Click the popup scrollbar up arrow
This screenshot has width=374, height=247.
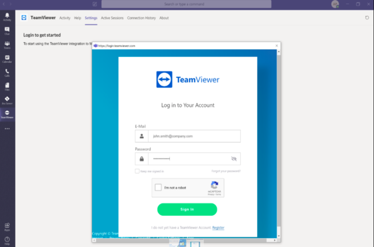pos(278,52)
